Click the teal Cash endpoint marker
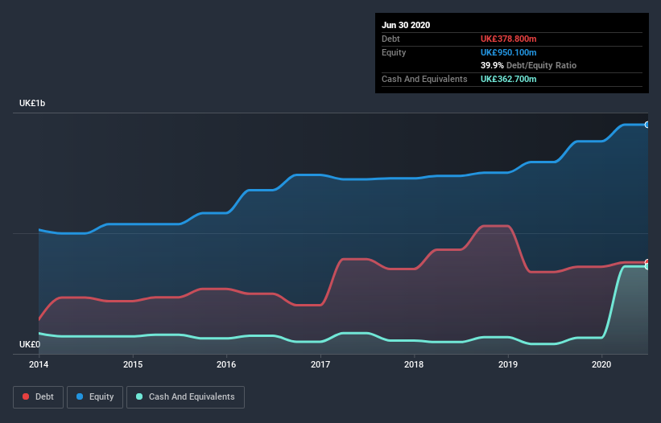 click(x=647, y=266)
